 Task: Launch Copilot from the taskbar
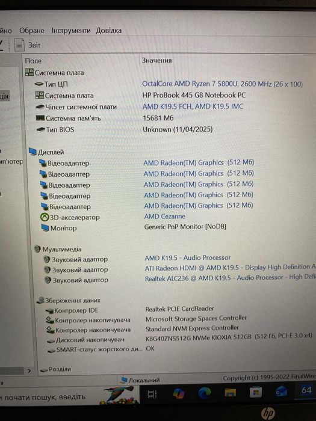[179, 394]
